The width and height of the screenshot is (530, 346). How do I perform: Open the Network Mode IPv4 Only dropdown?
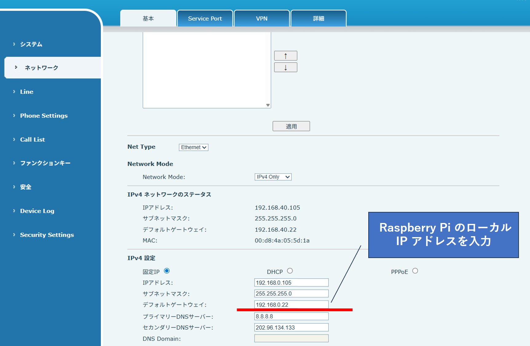[273, 177]
